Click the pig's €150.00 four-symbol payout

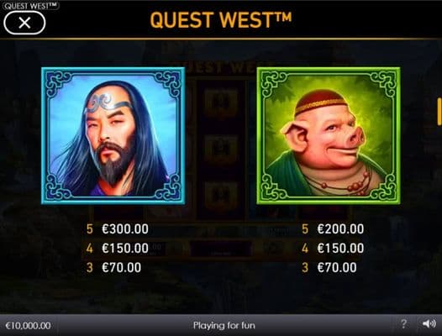[340, 248]
